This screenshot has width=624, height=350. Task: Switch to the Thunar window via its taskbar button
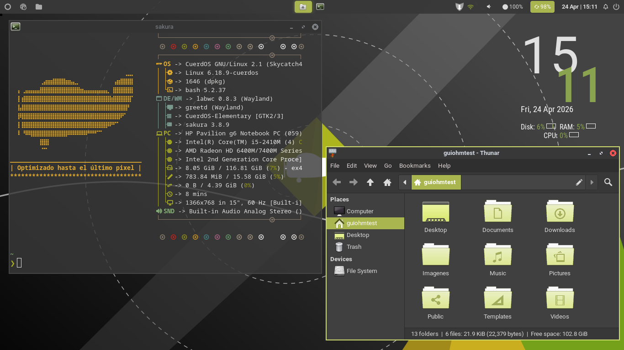[303, 7]
